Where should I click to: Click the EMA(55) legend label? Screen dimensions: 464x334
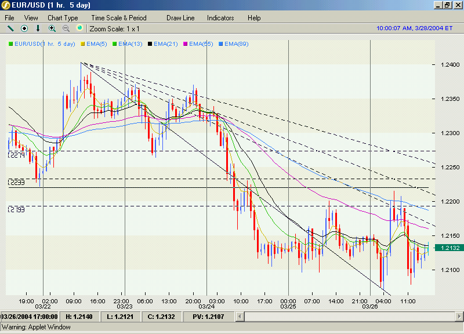click(201, 44)
